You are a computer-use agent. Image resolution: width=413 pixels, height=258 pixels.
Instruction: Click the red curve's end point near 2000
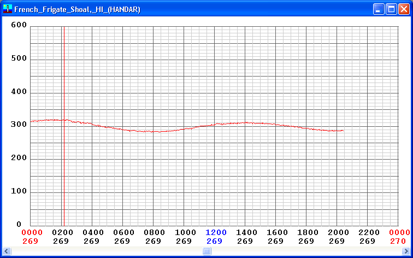click(343, 131)
